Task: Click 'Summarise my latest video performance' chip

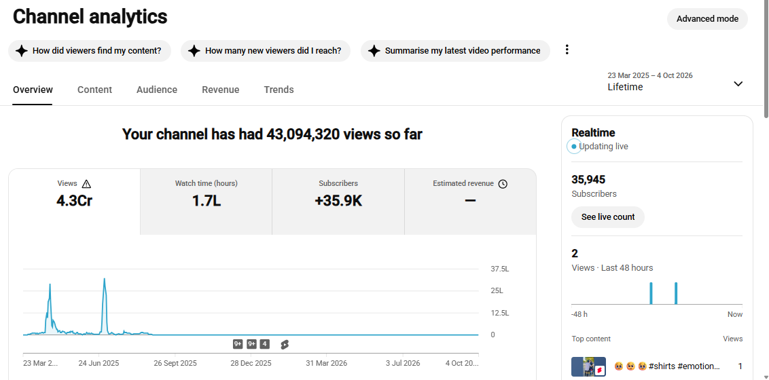Action: (455, 50)
